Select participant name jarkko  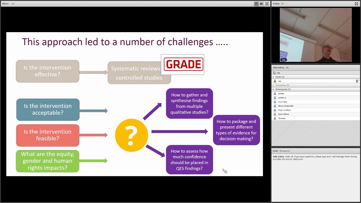tap(281, 94)
